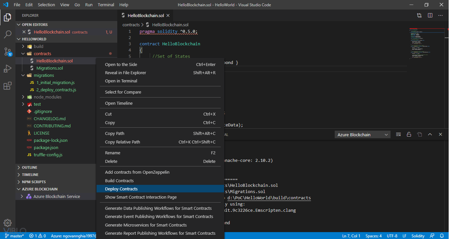Image resolution: width=450 pixels, height=239 pixels.
Task: Open the Search view in activity bar
Action: (8, 34)
